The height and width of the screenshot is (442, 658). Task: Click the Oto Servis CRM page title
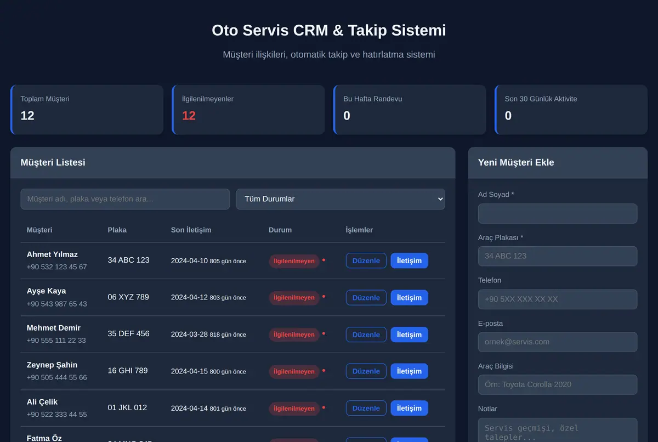[329, 30]
